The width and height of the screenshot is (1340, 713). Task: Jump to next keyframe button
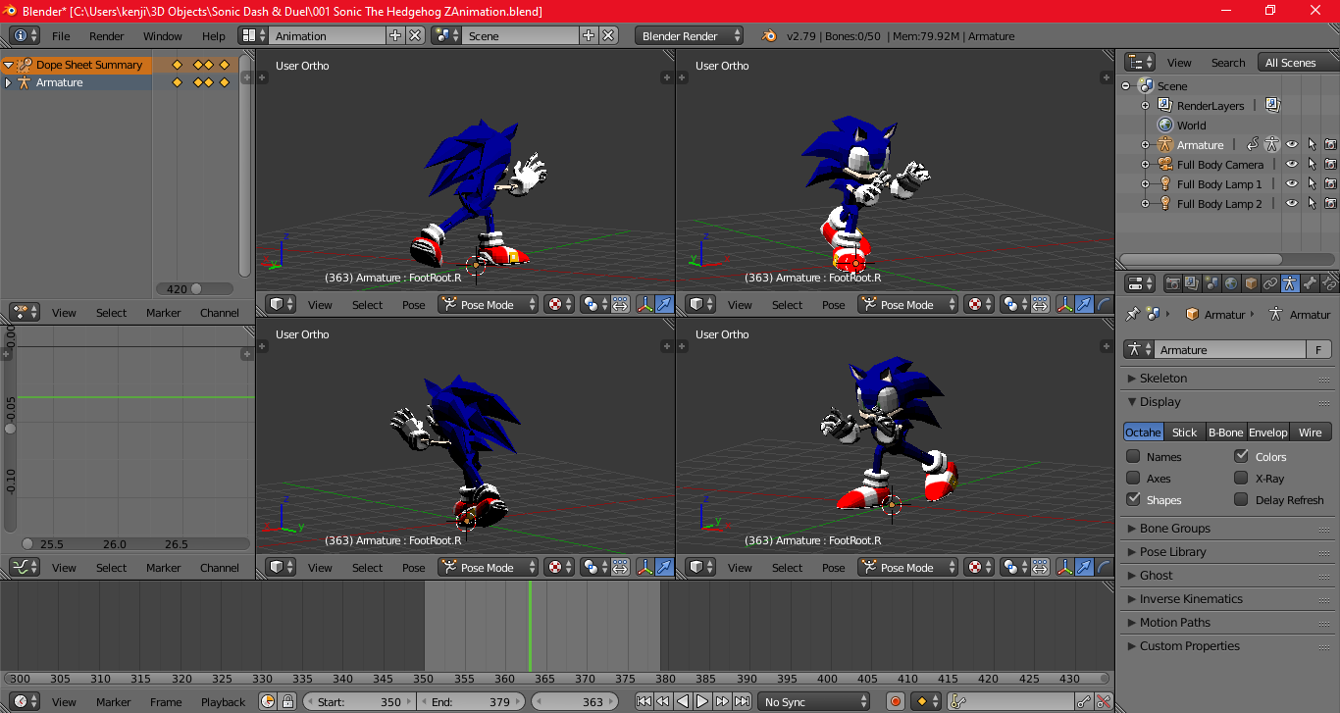click(723, 701)
